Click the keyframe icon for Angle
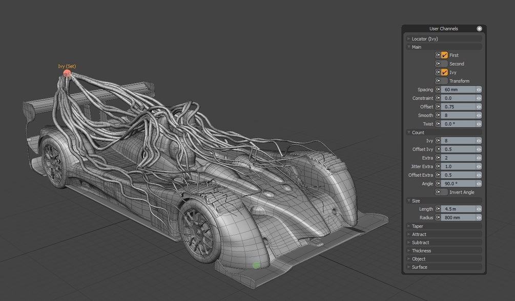The width and height of the screenshot is (515, 301). click(x=438, y=184)
